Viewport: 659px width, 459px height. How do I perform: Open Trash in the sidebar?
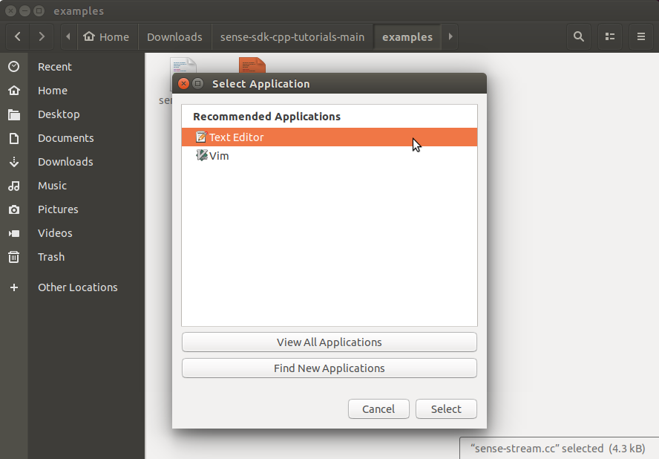click(51, 257)
